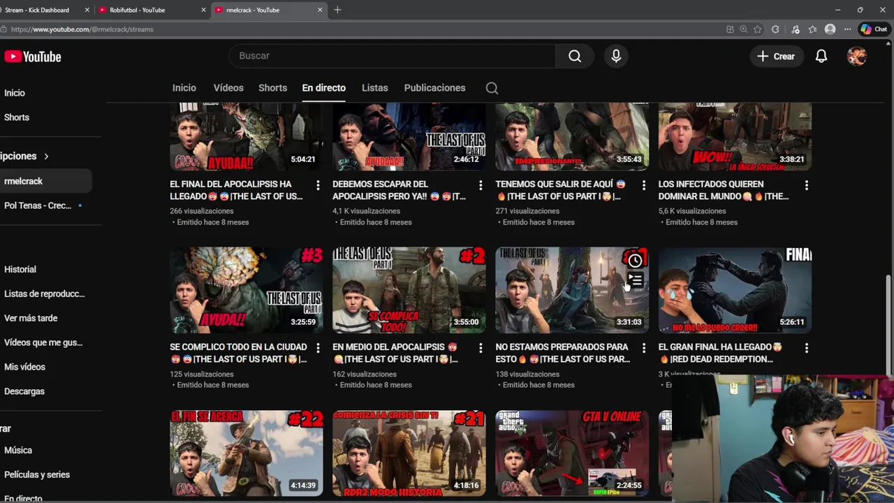Open the #21 RDR2 MODO HISTORIA thumbnail

coord(409,453)
